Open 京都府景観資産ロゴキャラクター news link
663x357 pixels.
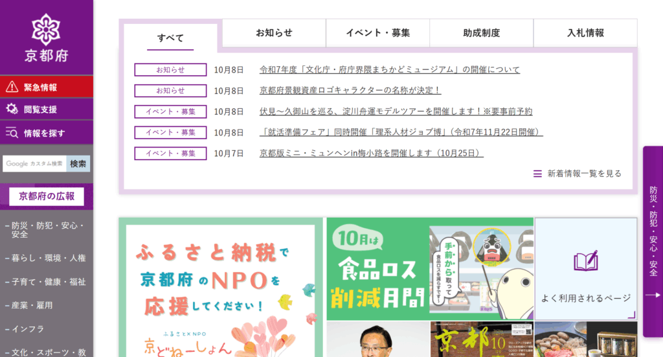(x=350, y=91)
